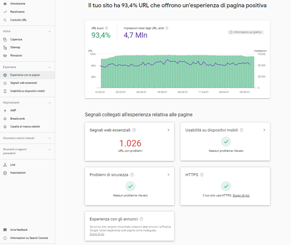
Task: Click the Esperienza con le pagine icon
Action: [x=5, y=75]
